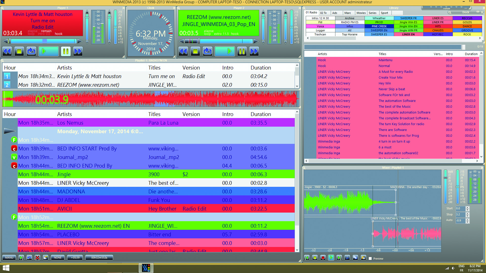Decrease the mixer Auto value with down arrow

(x=468, y=222)
